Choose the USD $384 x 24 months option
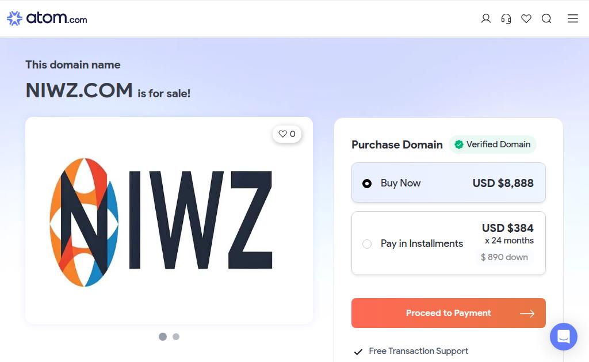Viewport: 589px width, 362px height. (449, 243)
